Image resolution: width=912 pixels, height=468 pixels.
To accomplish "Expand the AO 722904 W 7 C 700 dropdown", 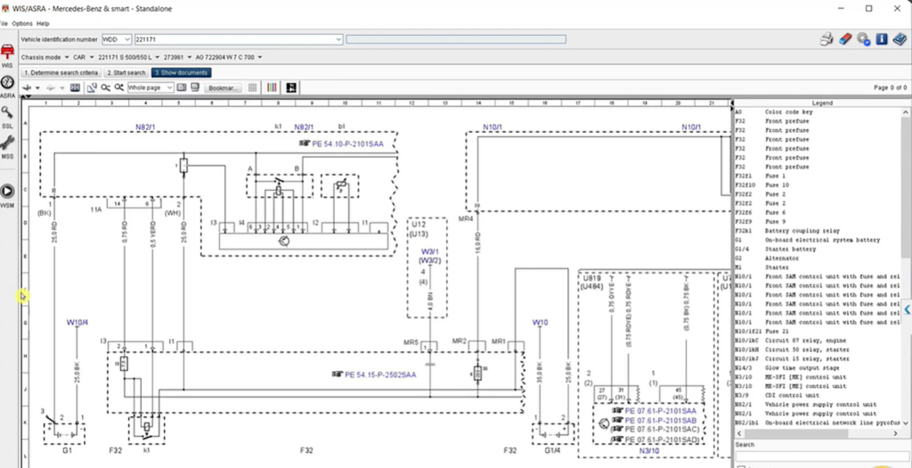I will point(259,57).
